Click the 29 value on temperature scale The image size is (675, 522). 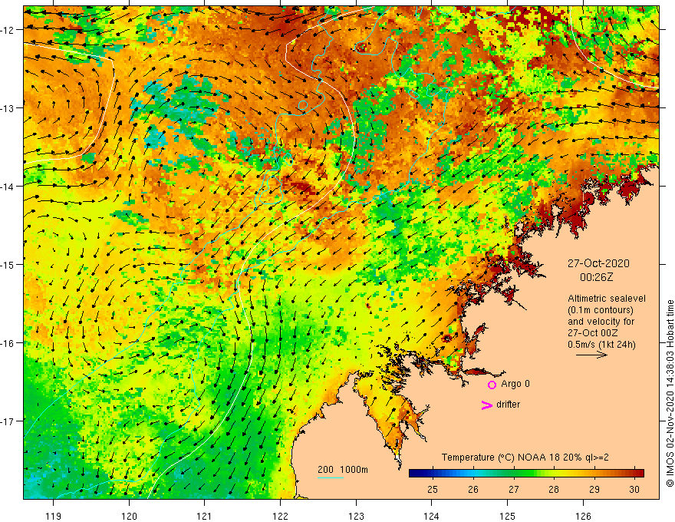tap(594, 489)
